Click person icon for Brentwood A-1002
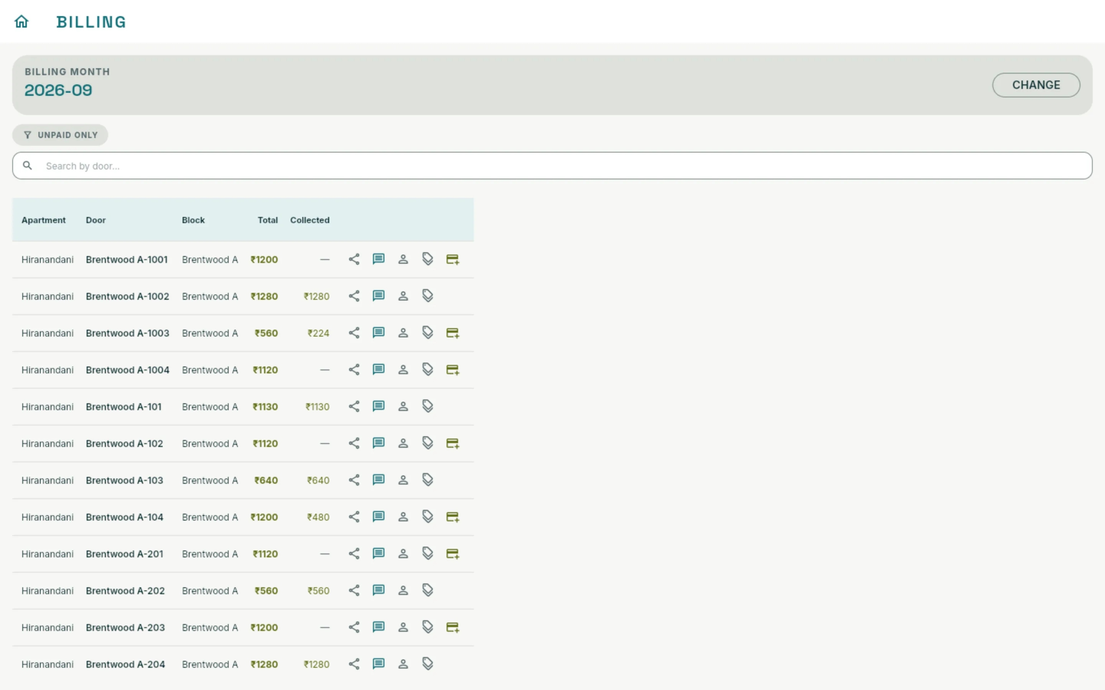 pyautogui.click(x=403, y=296)
